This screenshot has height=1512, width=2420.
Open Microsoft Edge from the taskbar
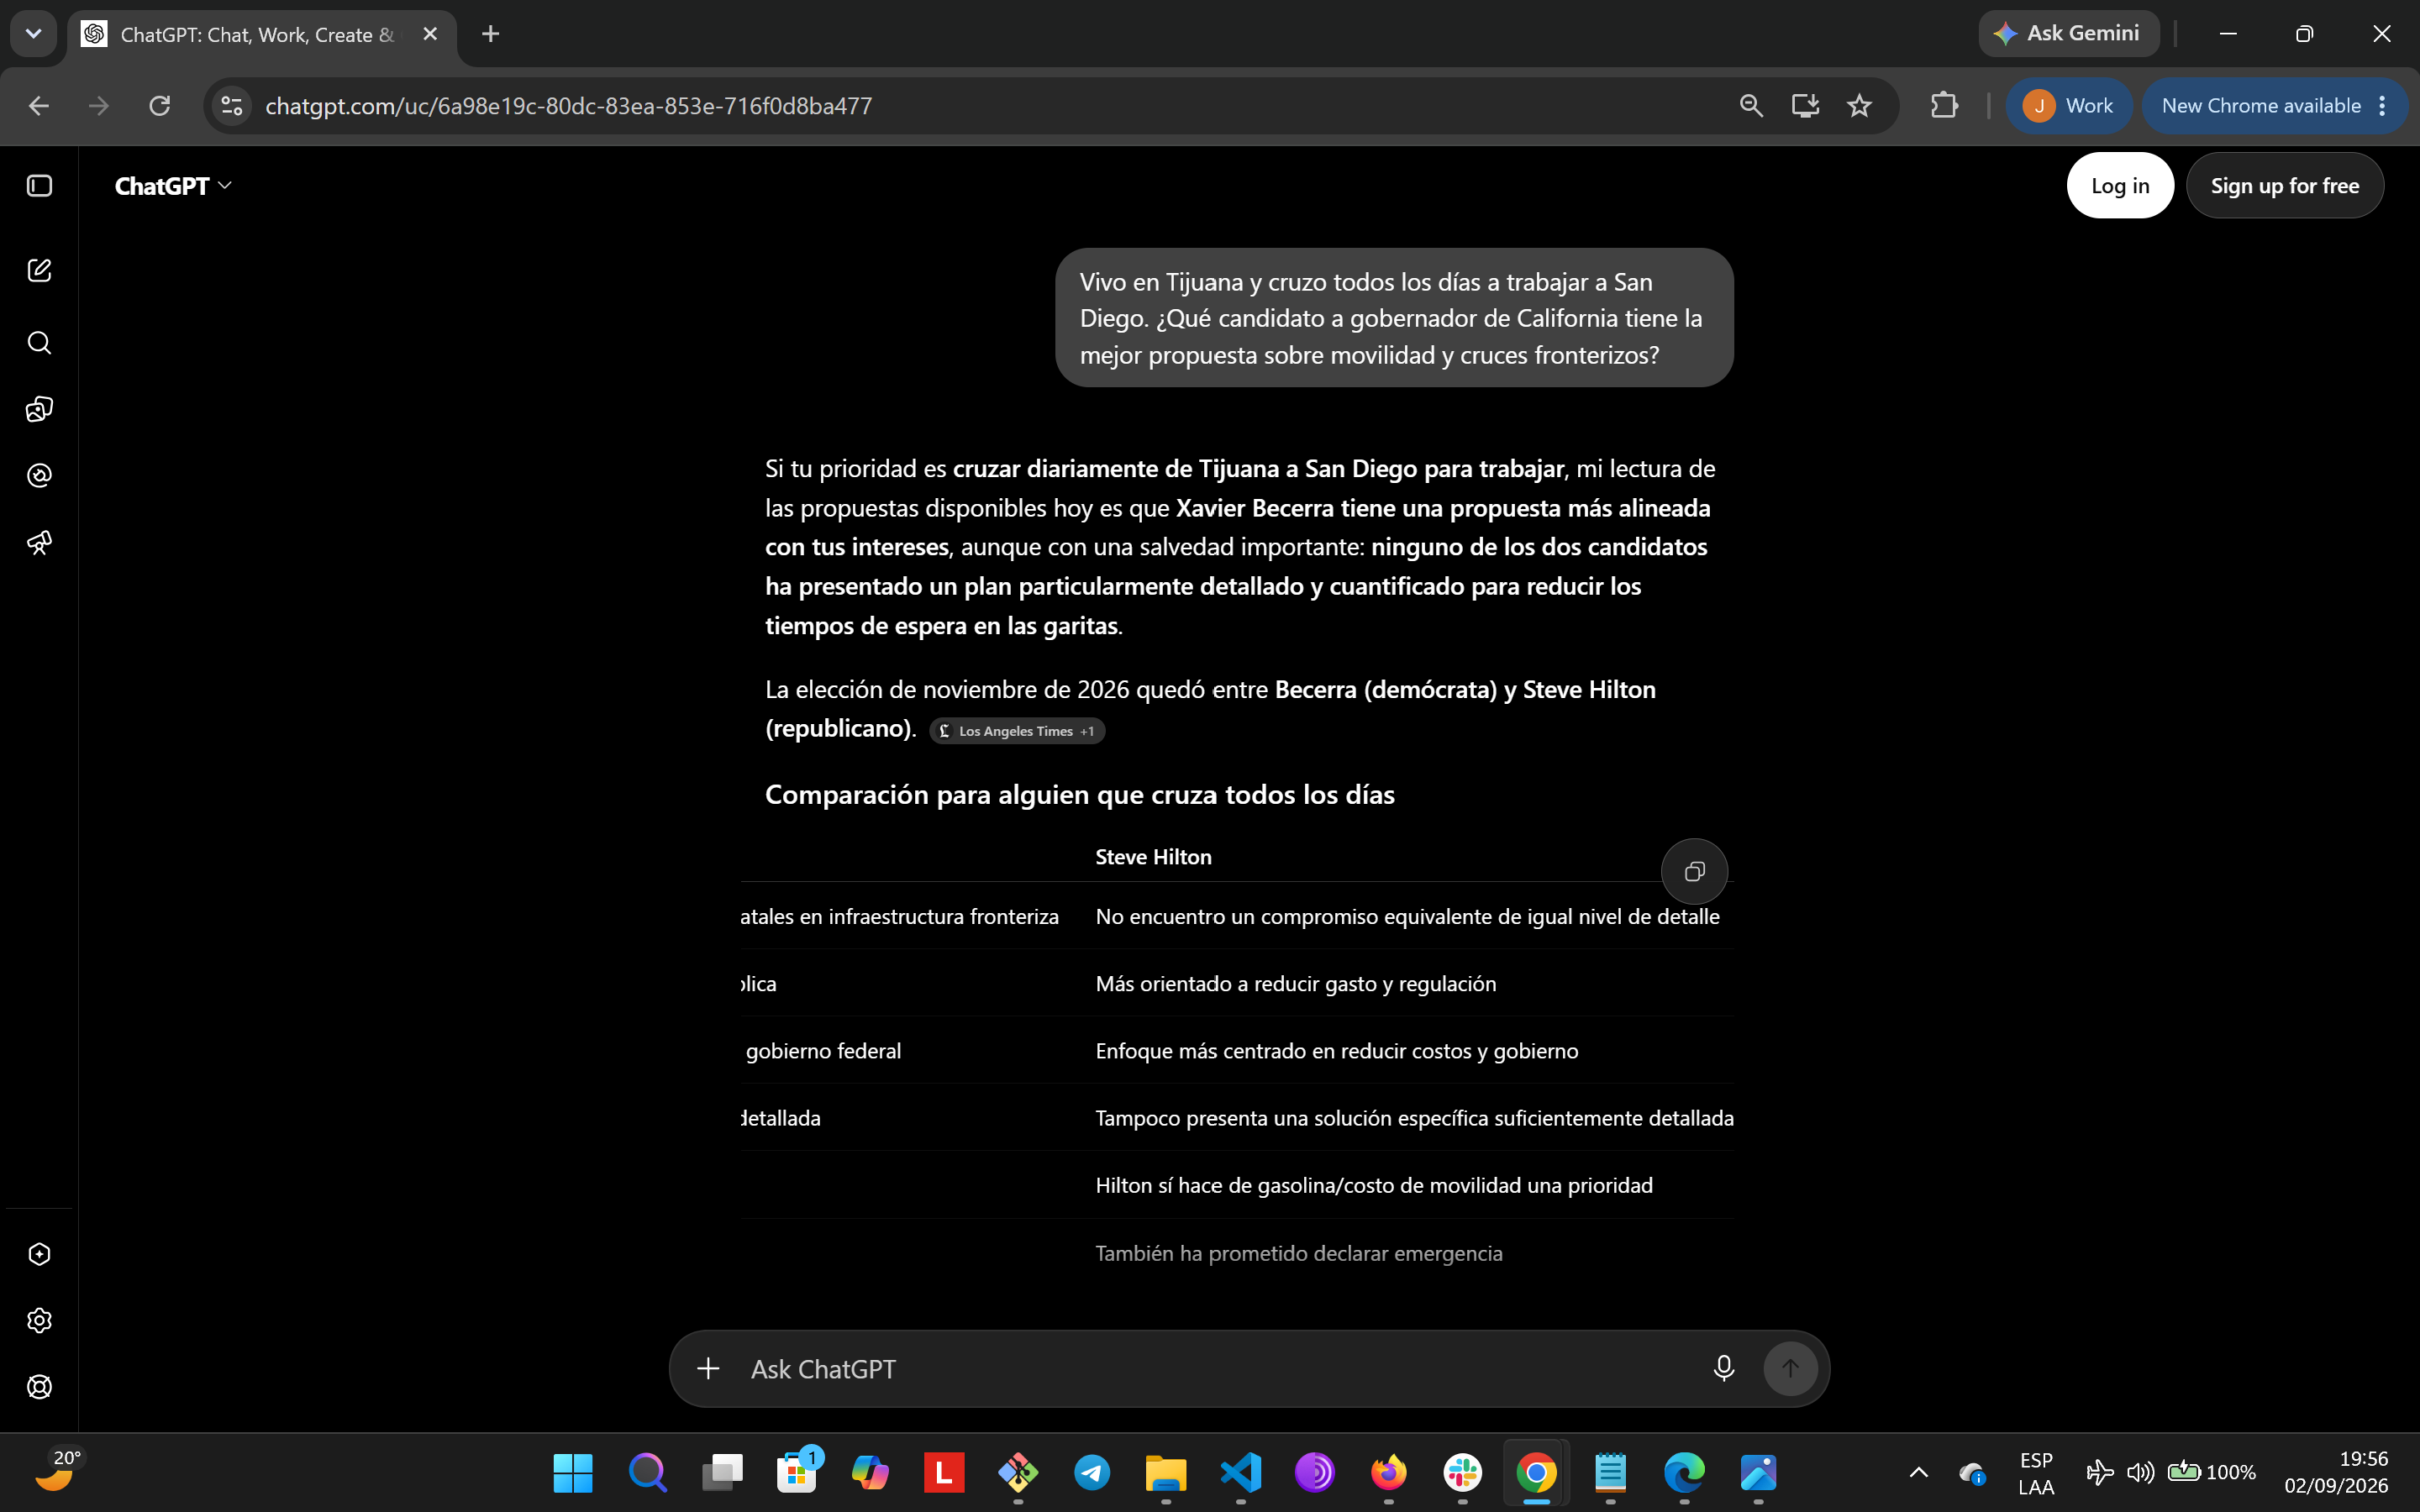[x=1684, y=1472]
